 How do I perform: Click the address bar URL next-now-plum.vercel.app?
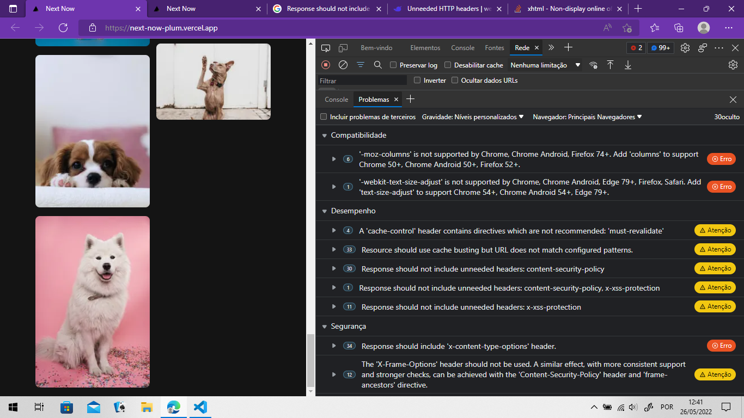pyautogui.click(x=161, y=28)
